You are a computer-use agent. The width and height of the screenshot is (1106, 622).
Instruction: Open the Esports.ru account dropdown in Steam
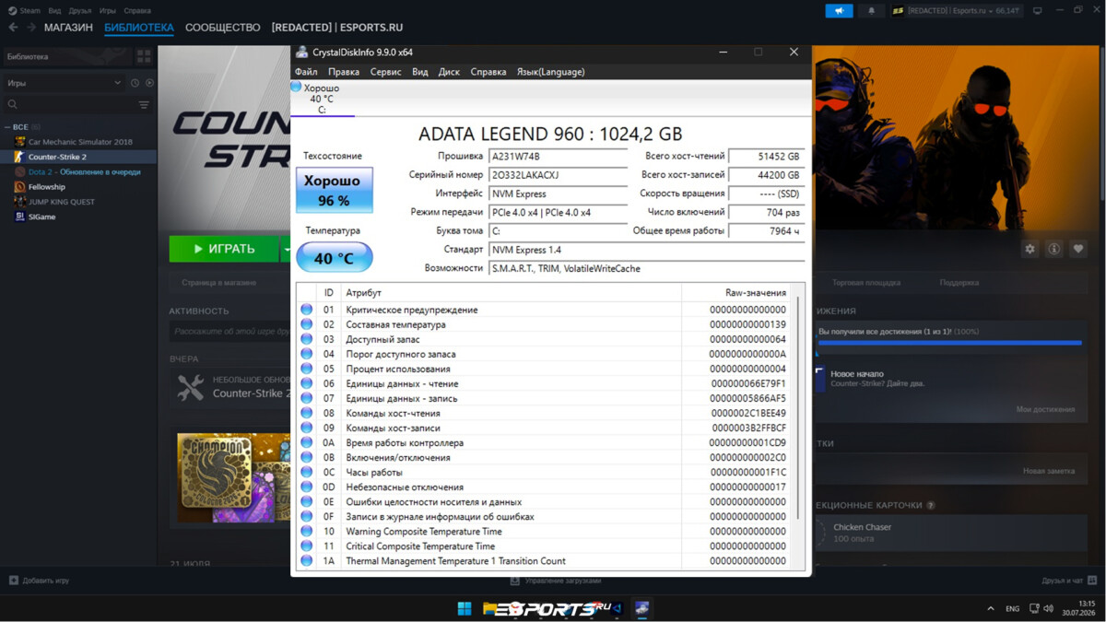pyautogui.click(x=956, y=11)
